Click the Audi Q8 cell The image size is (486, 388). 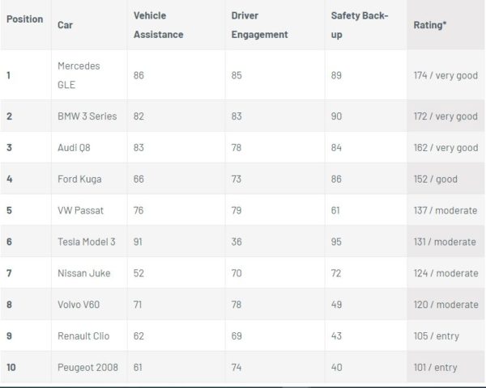74,148
